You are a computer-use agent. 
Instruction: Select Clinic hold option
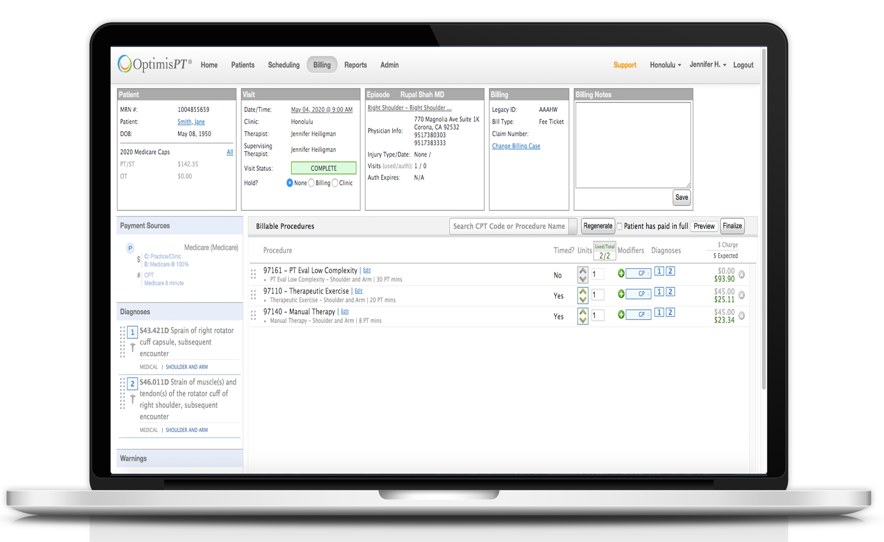(x=335, y=183)
